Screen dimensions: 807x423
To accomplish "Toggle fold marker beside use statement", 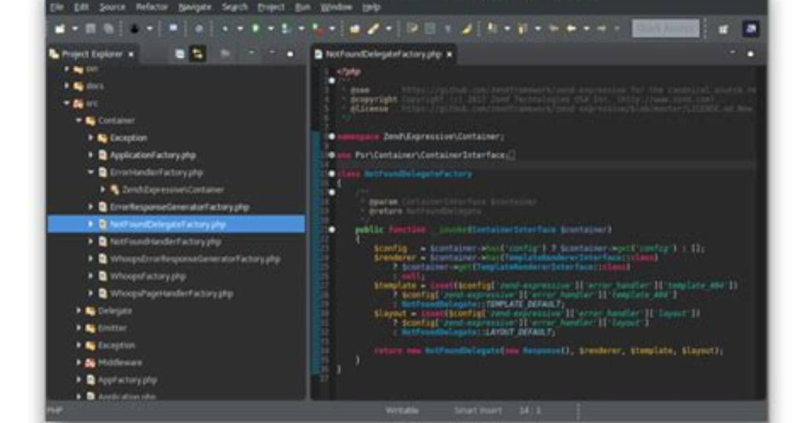I will coord(332,155).
